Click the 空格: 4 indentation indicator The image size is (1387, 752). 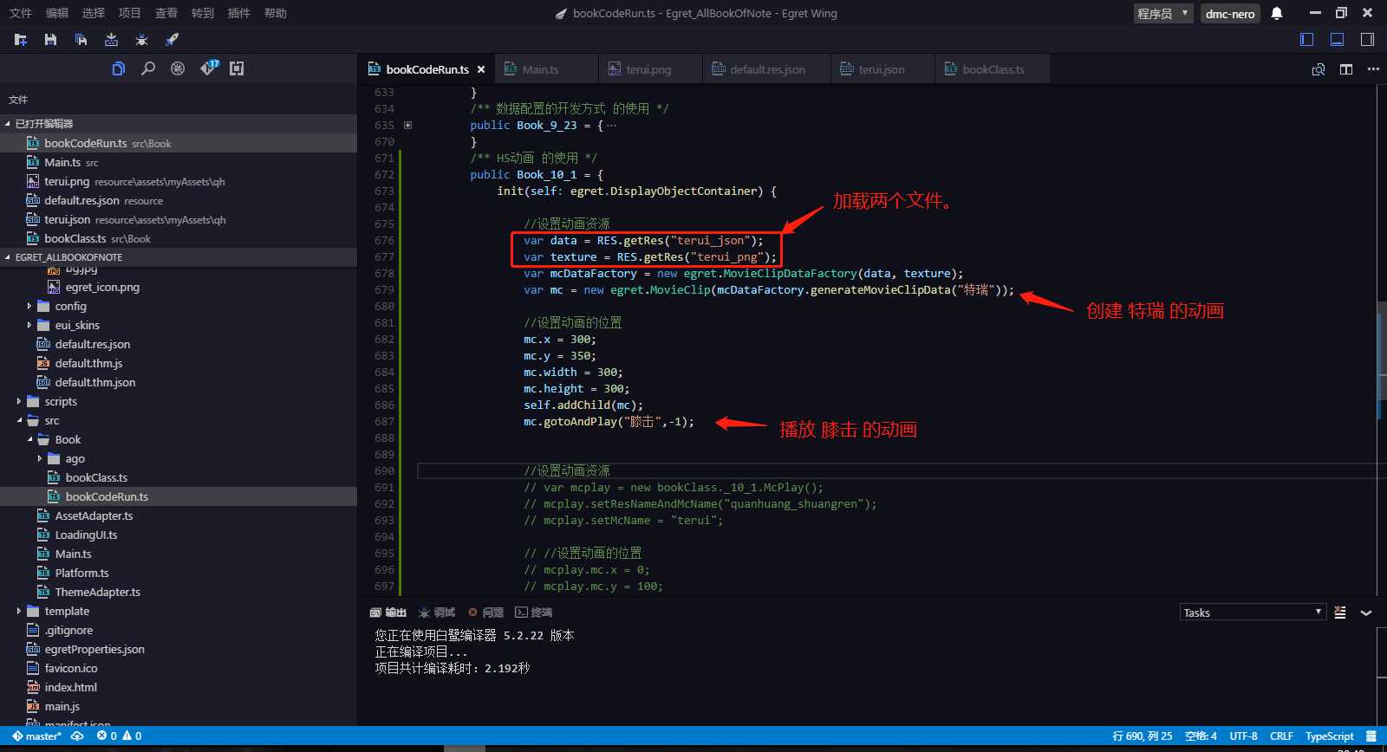tap(1201, 736)
